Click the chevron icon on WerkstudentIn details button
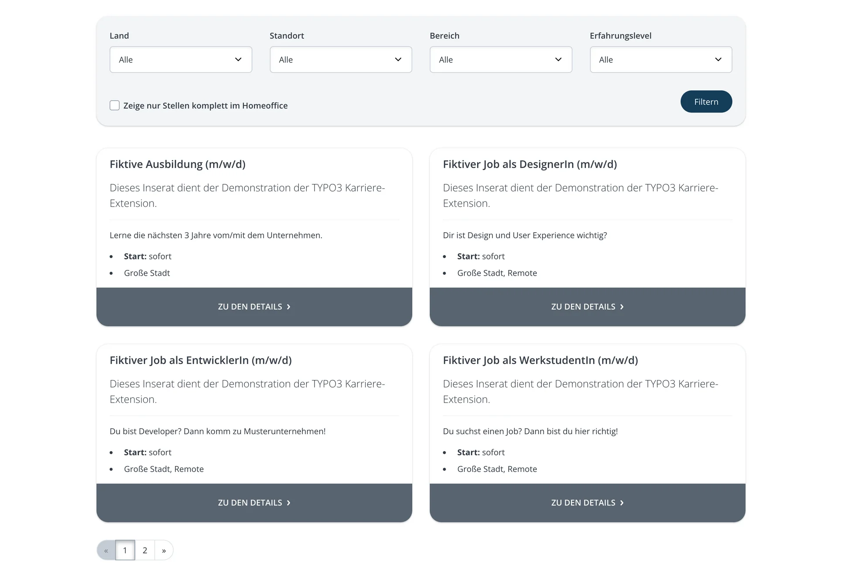Viewport: 842px width, 579px height. [622, 503]
